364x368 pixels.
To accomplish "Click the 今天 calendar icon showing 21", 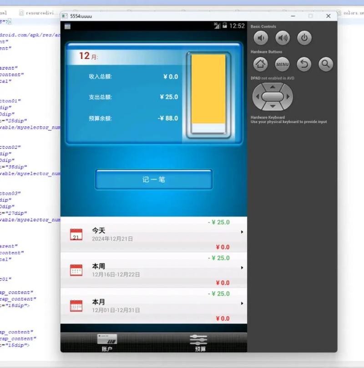I will [76, 234].
